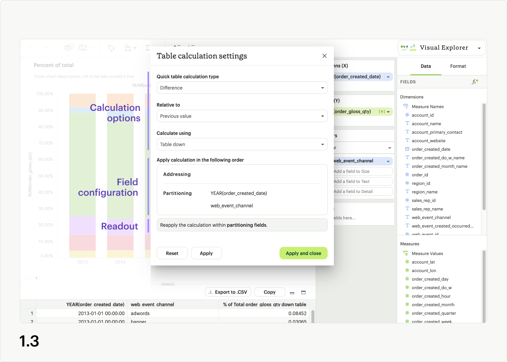
Task: Click the calendar icon beside order_created_date field
Action: (x=407, y=149)
